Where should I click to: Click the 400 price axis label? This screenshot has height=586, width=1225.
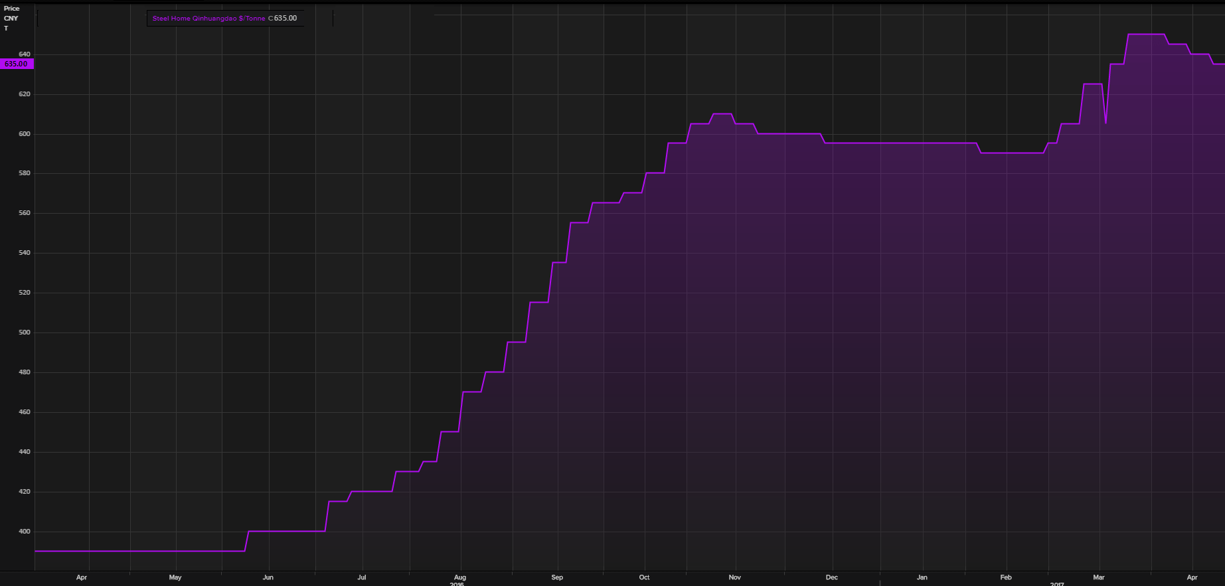coord(25,532)
